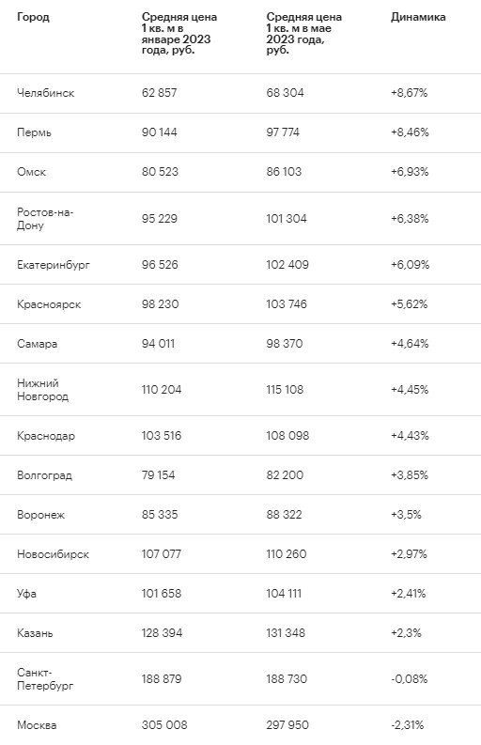The height and width of the screenshot is (745, 481).
Task: Select the Ростов-на-Дону city name
Action: click(x=45, y=219)
